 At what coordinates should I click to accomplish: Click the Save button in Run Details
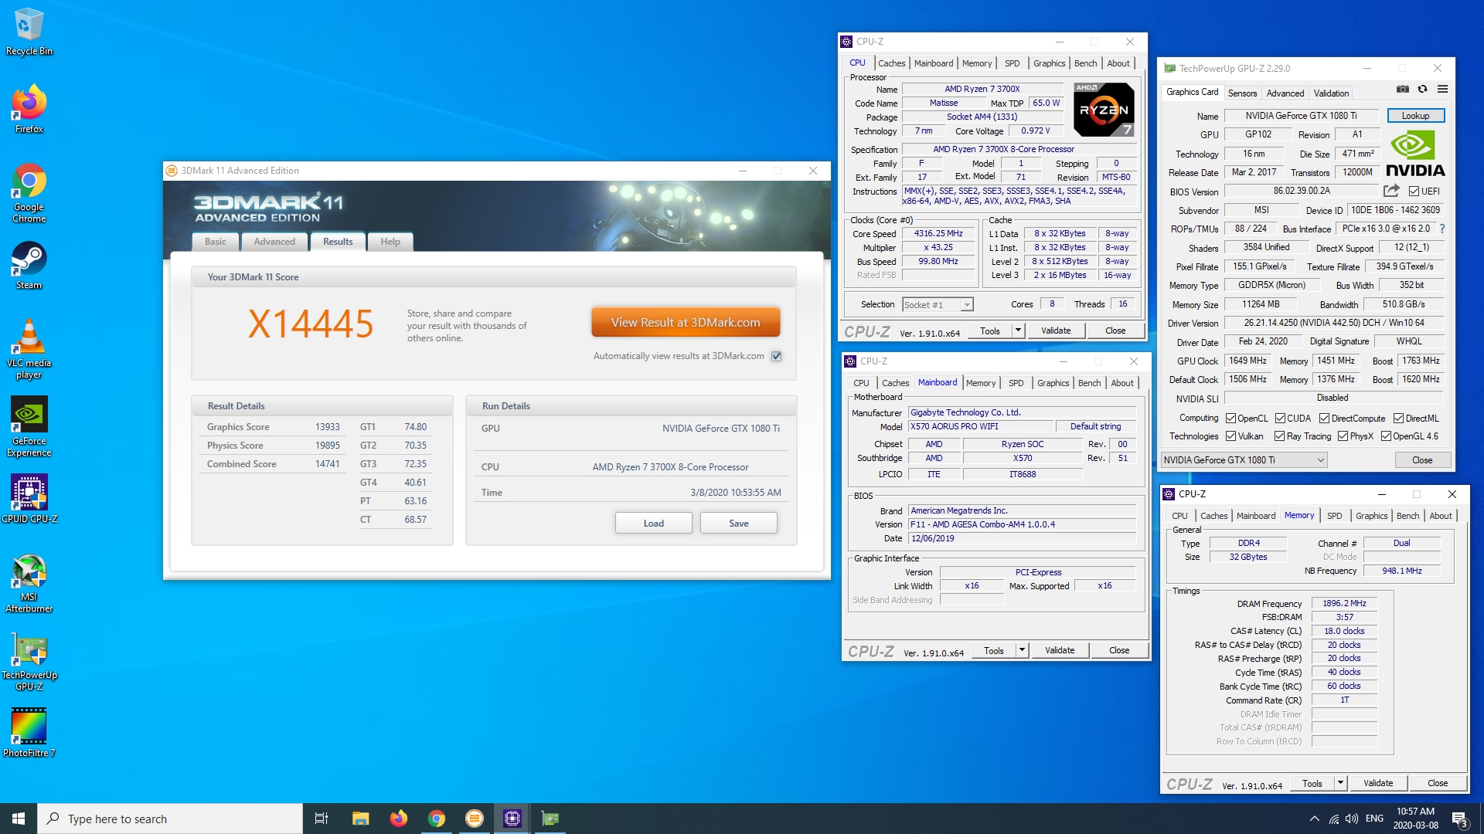coord(738,523)
